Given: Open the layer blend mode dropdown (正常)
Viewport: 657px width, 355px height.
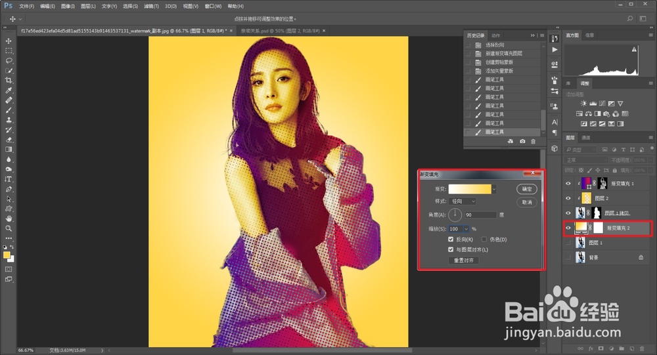Looking at the screenshot, I should [x=586, y=160].
